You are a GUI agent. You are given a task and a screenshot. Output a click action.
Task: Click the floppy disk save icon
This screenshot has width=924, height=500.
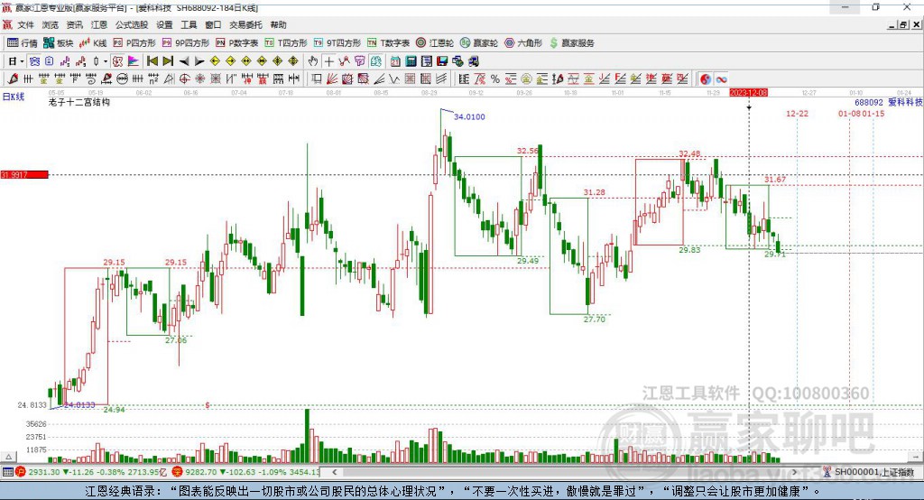442,61
